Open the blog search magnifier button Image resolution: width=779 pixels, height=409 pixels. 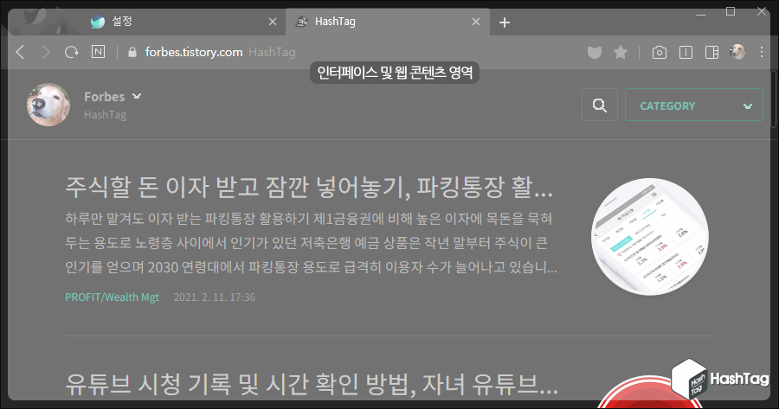click(x=600, y=105)
